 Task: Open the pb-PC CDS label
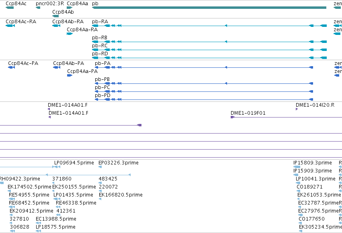coord(102,87)
